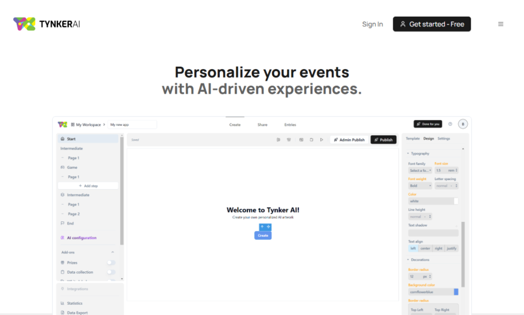524x315 pixels.
Task: Click the gift icon beside Prizes
Action: coord(63,262)
